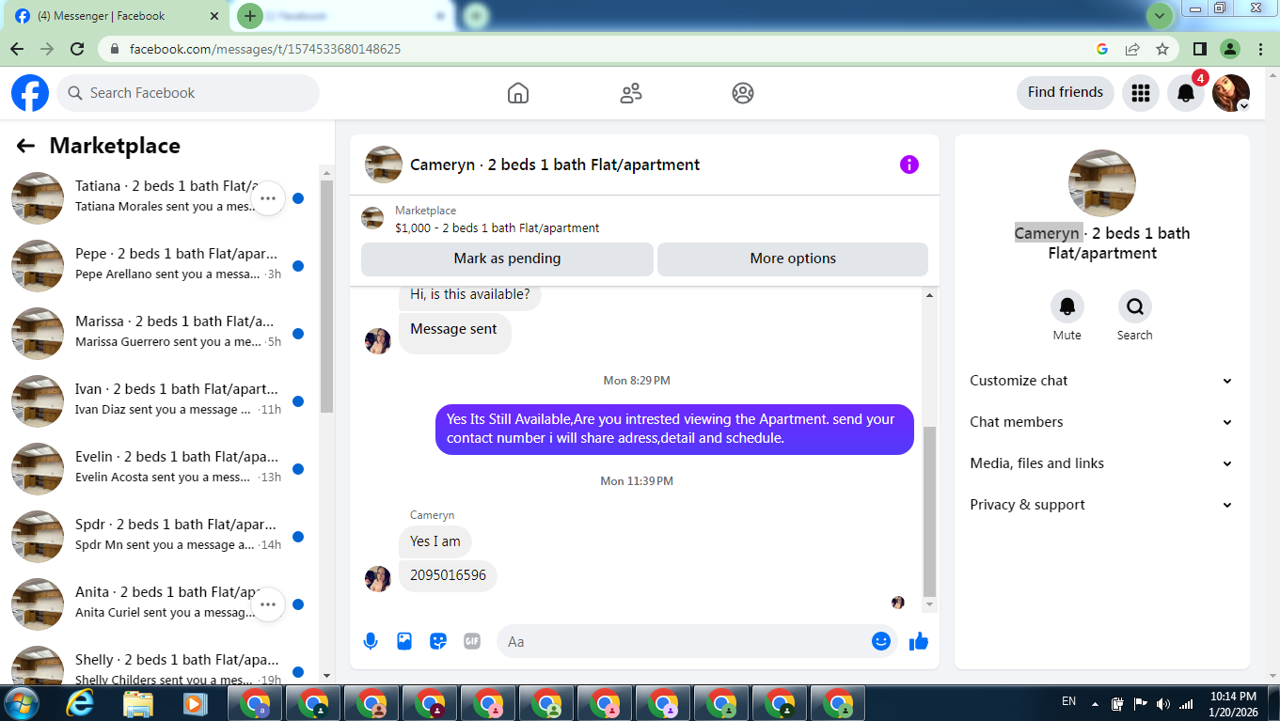Open the GIF picker
This screenshot has height=721, width=1280.
click(472, 641)
